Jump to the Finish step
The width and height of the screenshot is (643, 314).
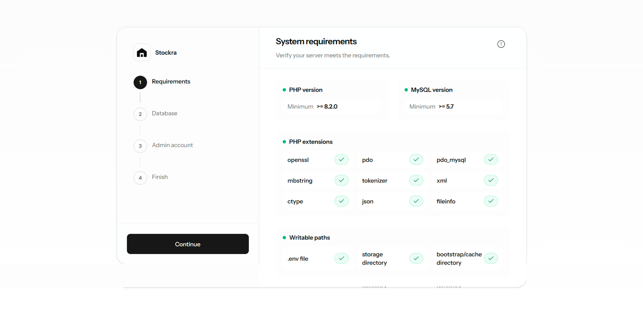[160, 177]
